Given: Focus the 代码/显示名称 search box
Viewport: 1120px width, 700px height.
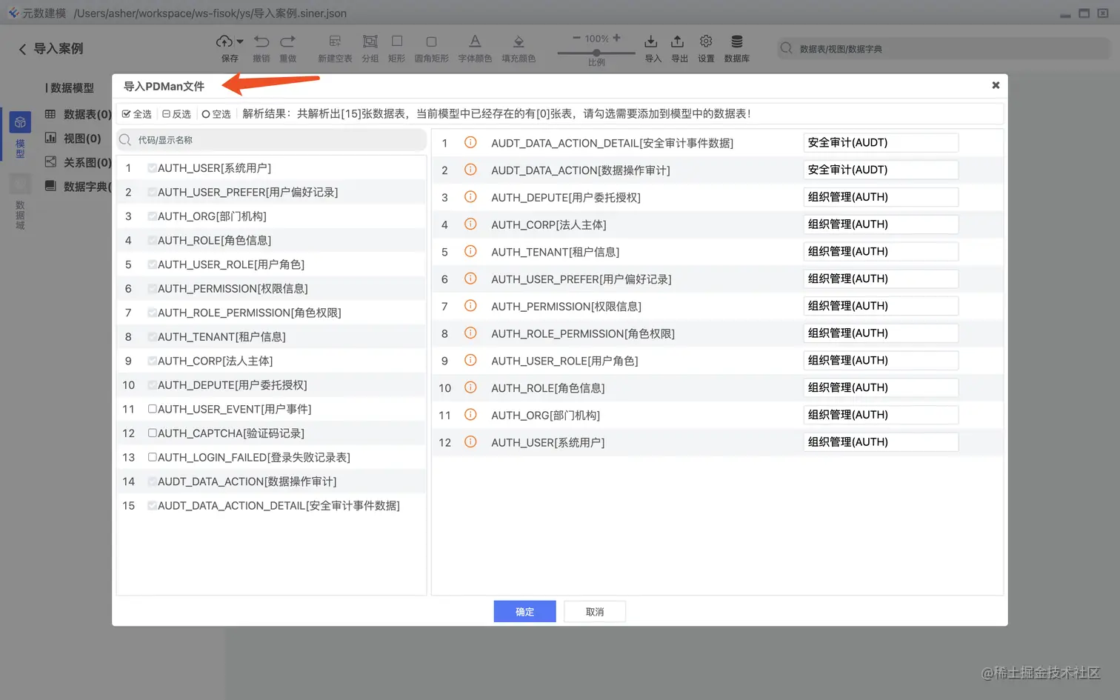Looking at the screenshot, I should tap(271, 140).
